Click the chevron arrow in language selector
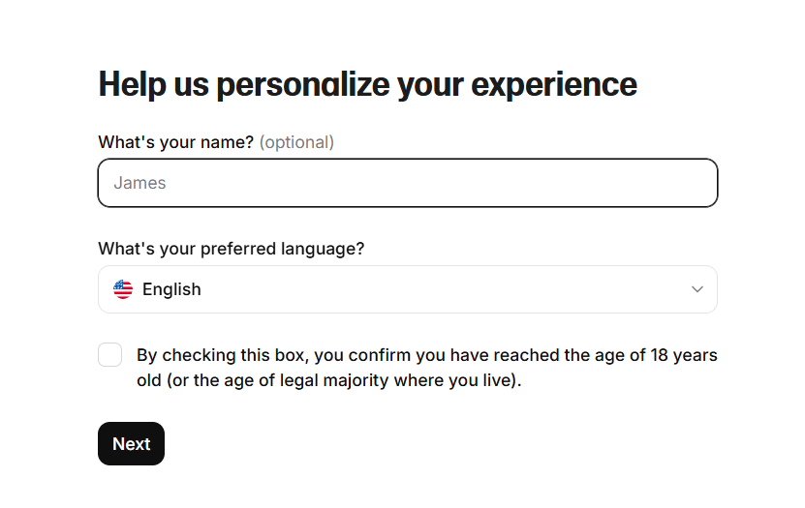Screen dimensions: 805x508 697,289
